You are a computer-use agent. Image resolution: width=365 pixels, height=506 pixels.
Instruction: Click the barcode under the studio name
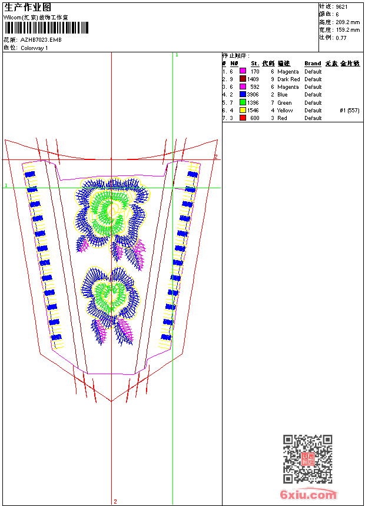coord(46,28)
